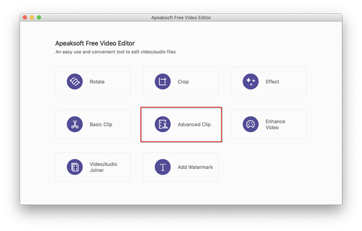Click the Rotate circular icon
This screenshot has height=231, width=362.
75,81
